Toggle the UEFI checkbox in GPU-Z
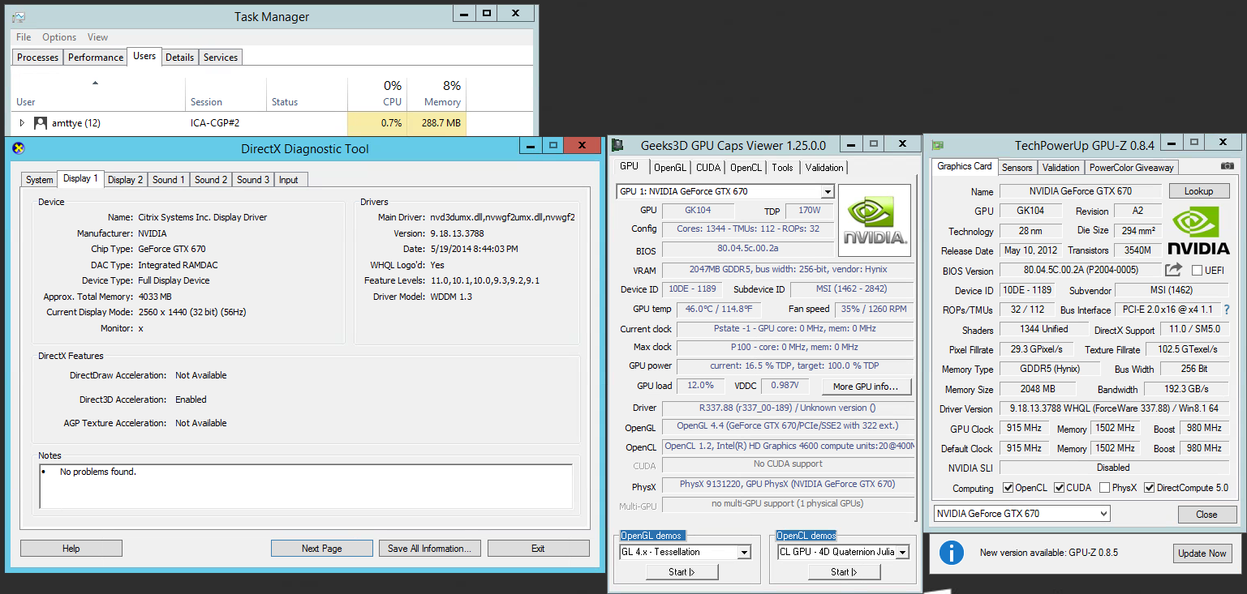 pos(1197,270)
